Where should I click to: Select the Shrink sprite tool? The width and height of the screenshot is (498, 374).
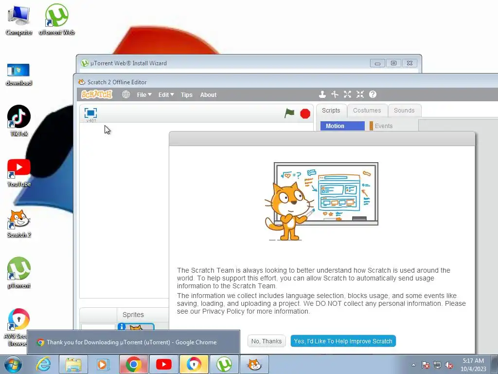click(360, 94)
